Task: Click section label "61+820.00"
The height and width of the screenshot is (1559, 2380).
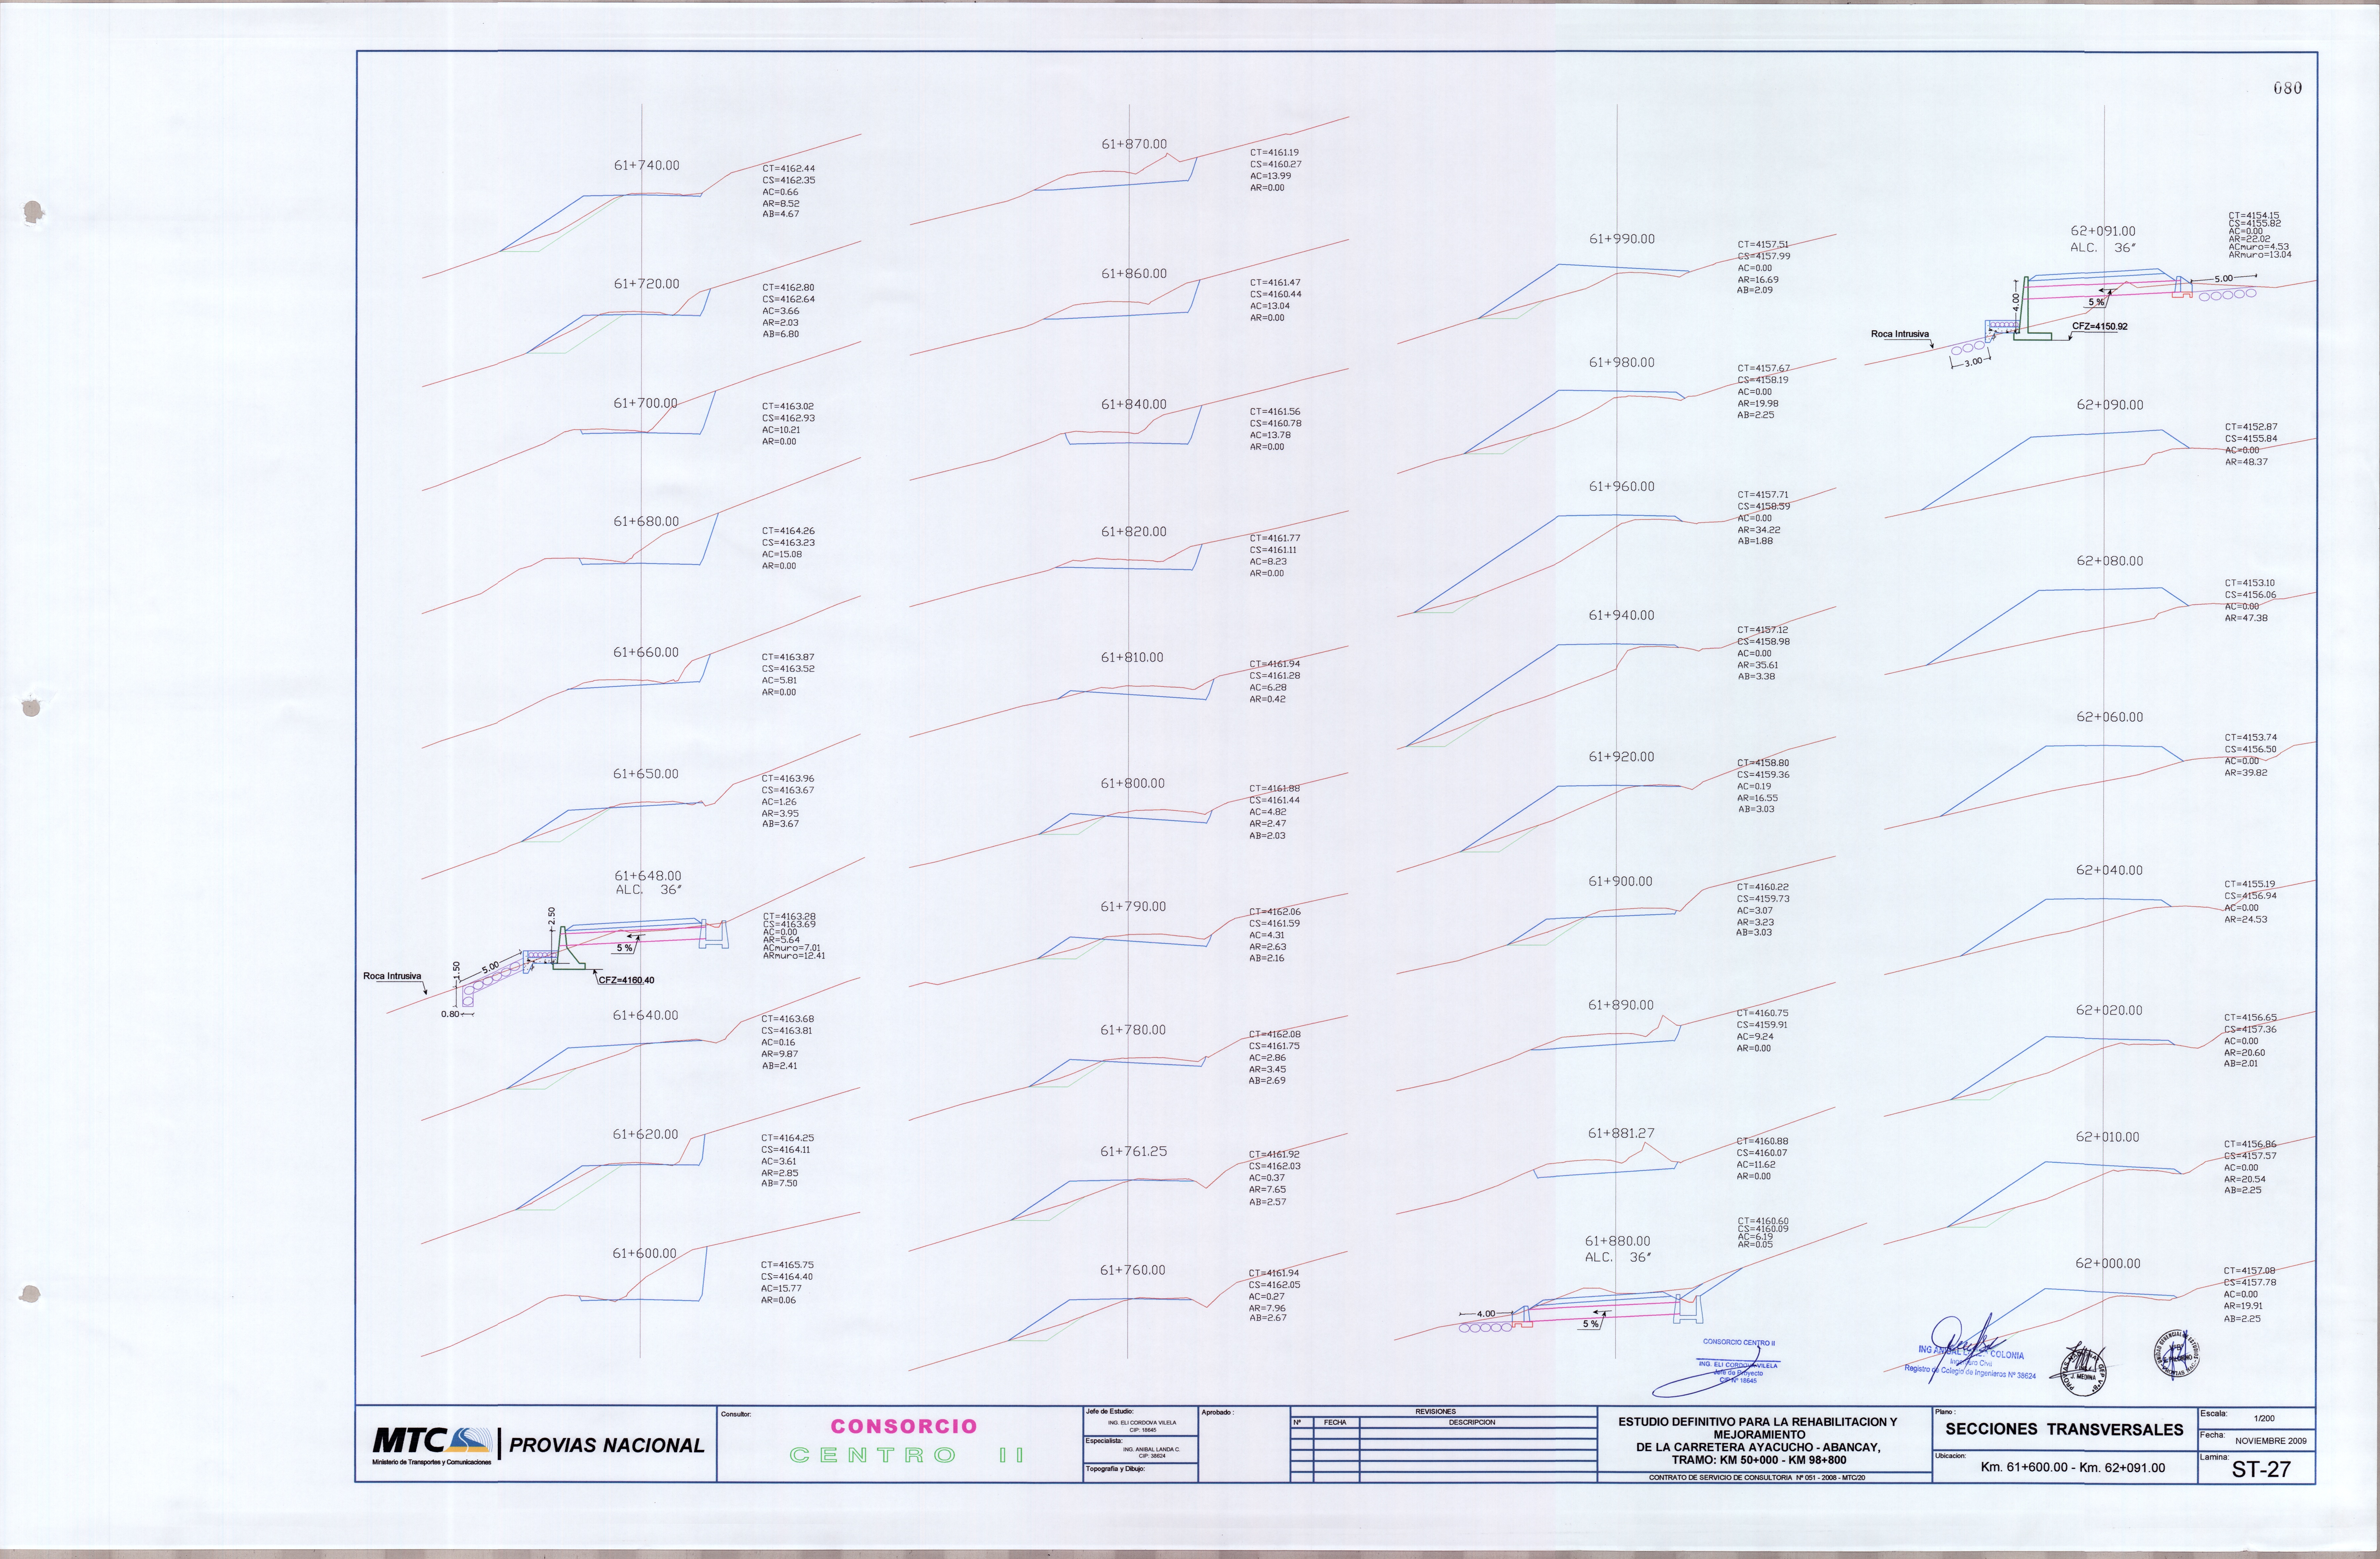Action: pos(1134,532)
